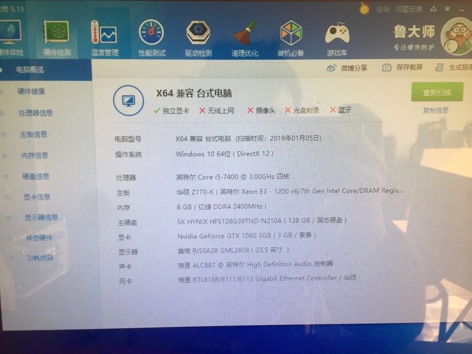
Task: Click 复制信息 to copy info
Action: click(x=435, y=110)
